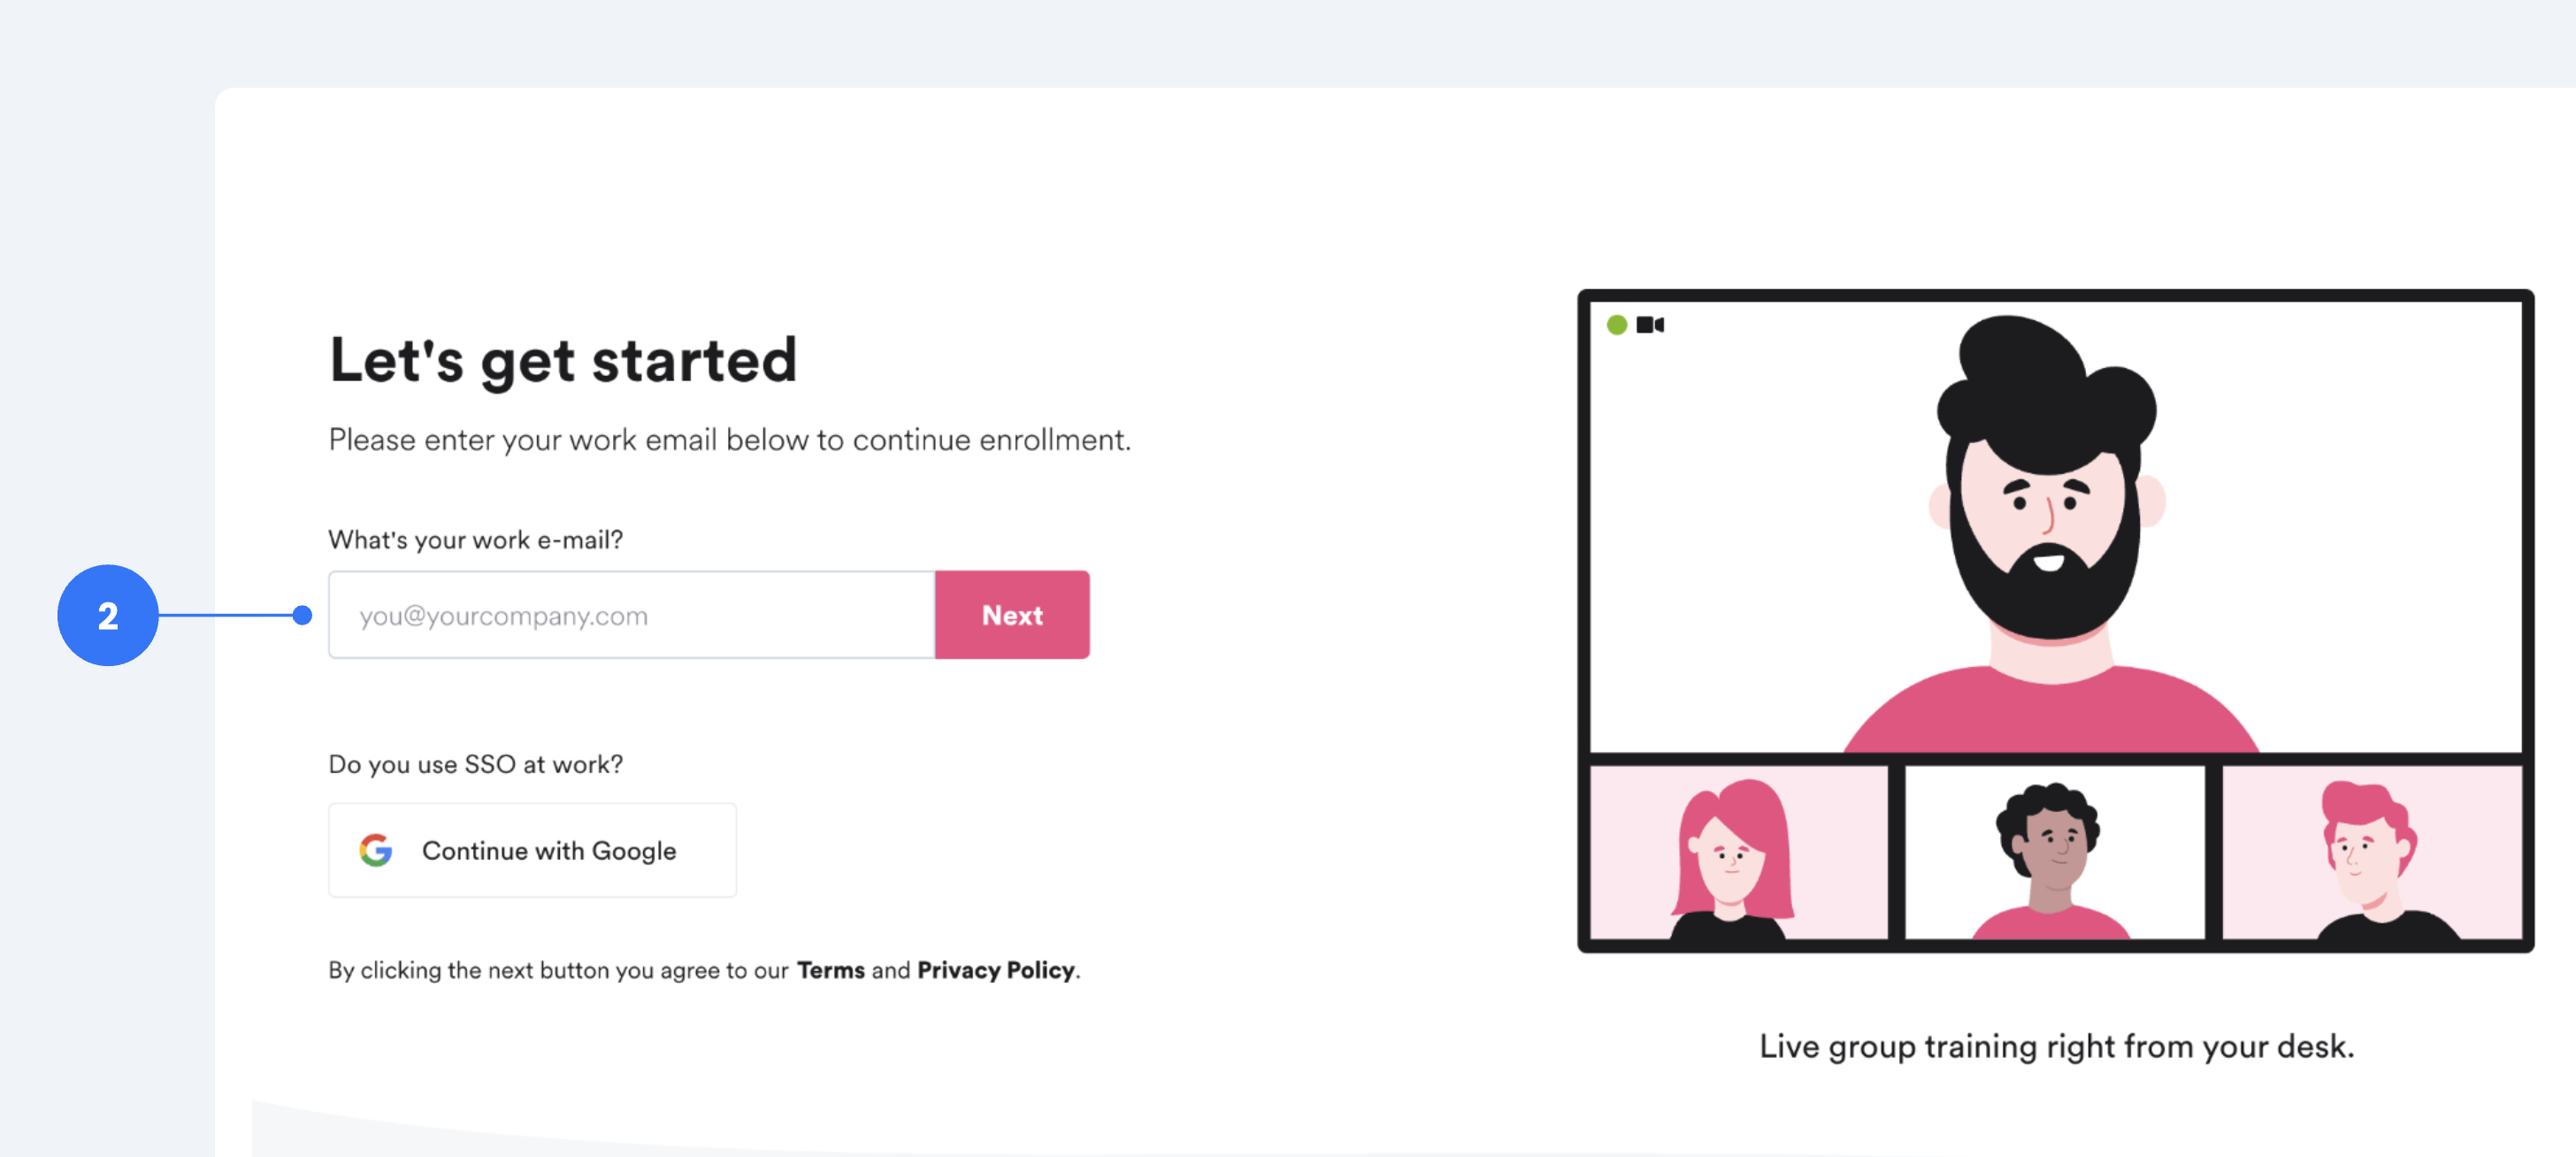Click the Google G logo icon
The width and height of the screenshot is (2576, 1157).
376,850
